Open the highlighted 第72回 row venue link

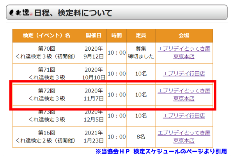coord(184,94)
